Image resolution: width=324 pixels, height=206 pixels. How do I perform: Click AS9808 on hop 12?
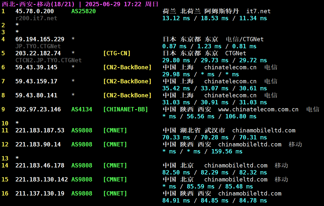tap(82, 144)
